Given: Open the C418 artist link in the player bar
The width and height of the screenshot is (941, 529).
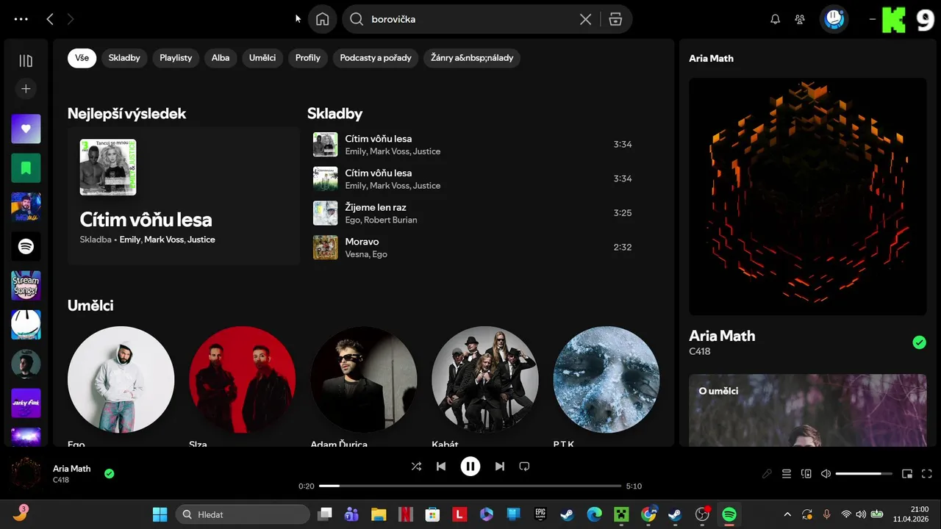Looking at the screenshot, I should 61,481.
